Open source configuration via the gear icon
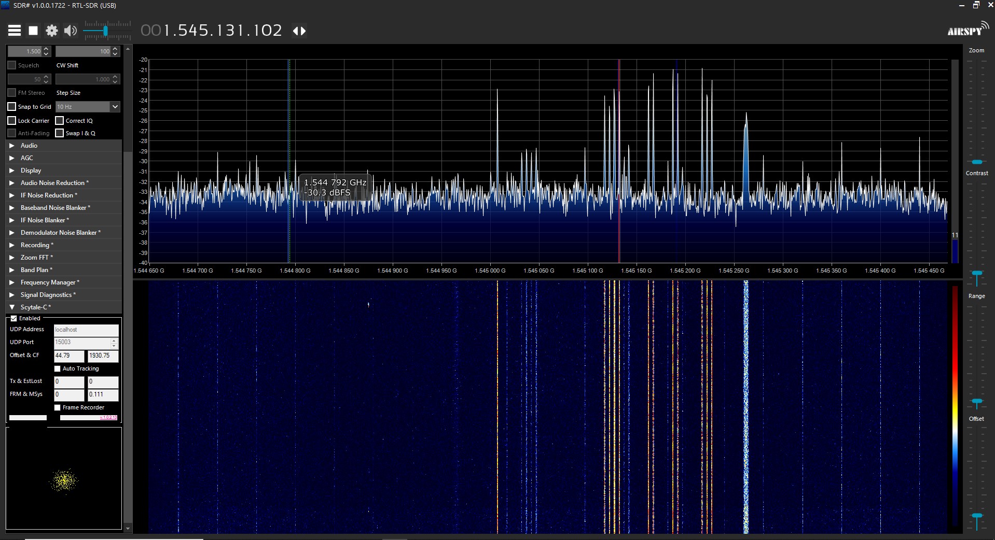The image size is (995, 540). (x=51, y=30)
